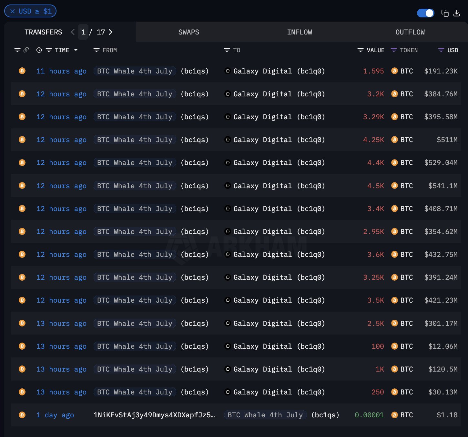This screenshot has height=437, width=468.
Task: Click the BTC Whale 4th July entity tag
Action: click(x=134, y=71)
